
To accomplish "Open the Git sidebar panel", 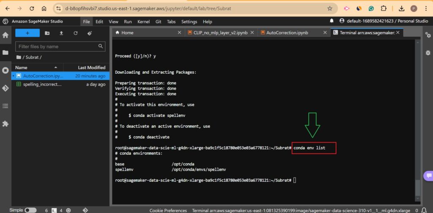I will [x=5, y=88].
